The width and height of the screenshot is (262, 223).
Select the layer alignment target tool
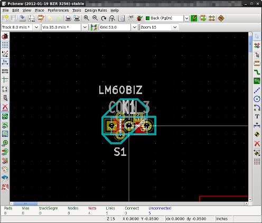(257, 134)
